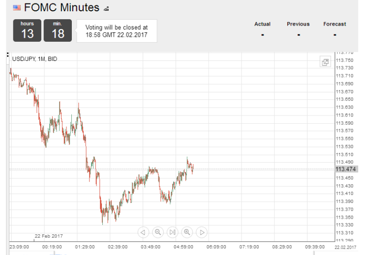
Task: Click the horizontal scrollbar below the chart
Action: pyautogui.click(x=161, y=254)
